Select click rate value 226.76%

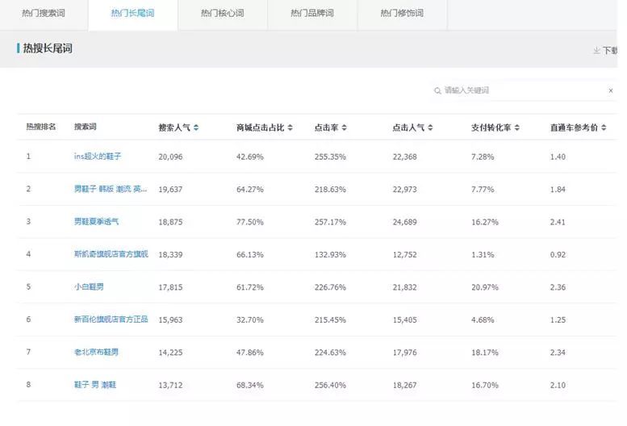click(x=330, y=287)
